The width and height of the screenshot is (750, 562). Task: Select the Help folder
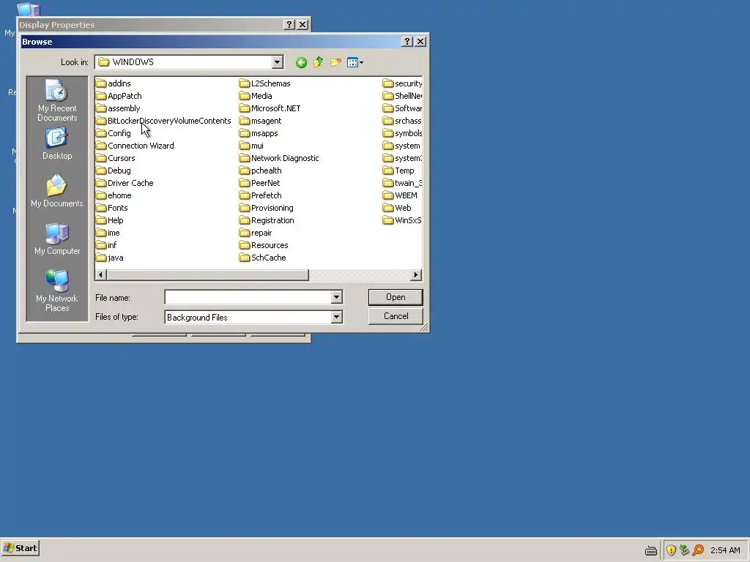click(x=110, y=220)
